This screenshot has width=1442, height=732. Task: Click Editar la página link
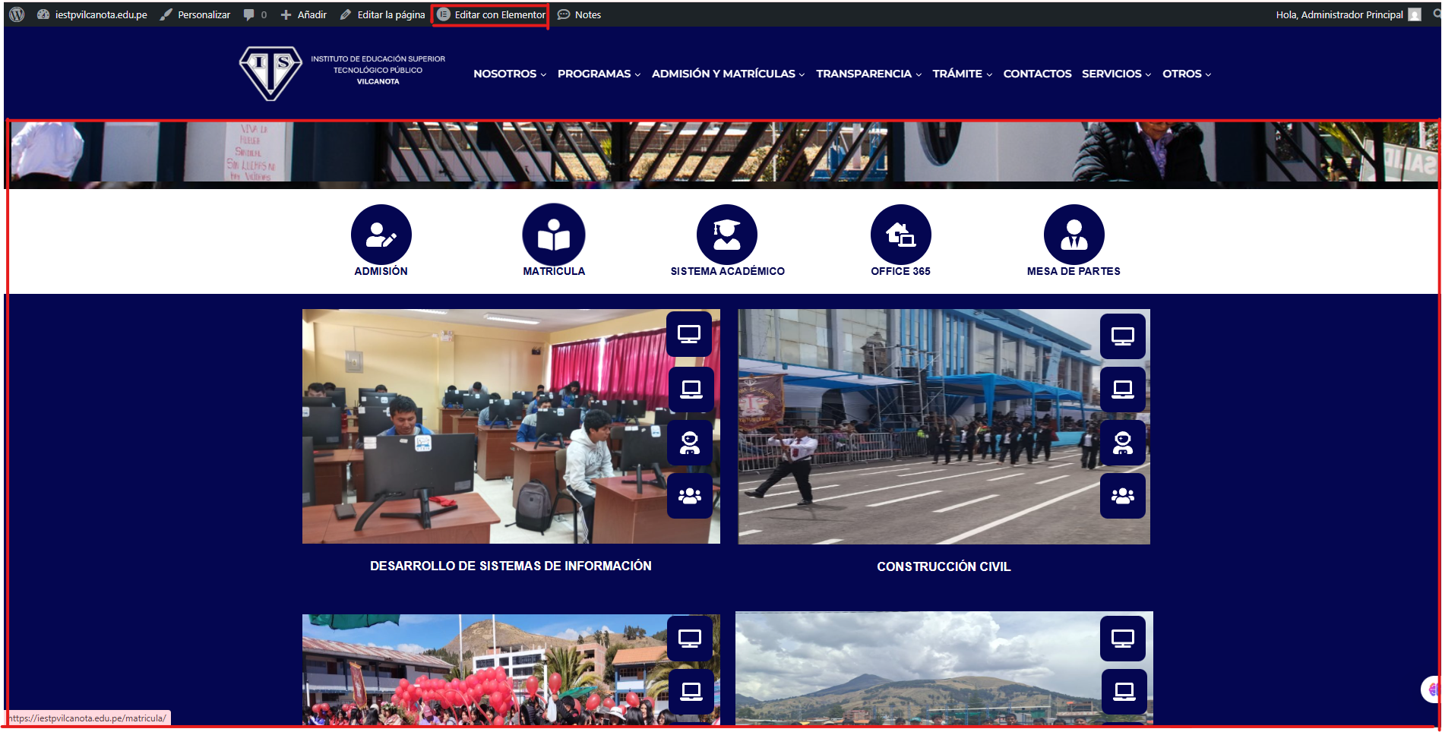click(383, 14)
